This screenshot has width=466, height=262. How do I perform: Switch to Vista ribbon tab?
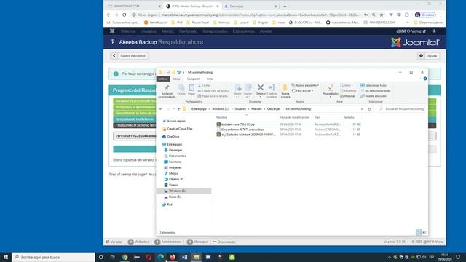210,79
